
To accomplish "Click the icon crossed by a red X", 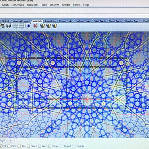I will pyautogui.click(x=35, y=26).
